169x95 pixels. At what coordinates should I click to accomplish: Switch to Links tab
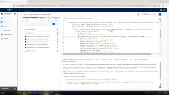97,59
